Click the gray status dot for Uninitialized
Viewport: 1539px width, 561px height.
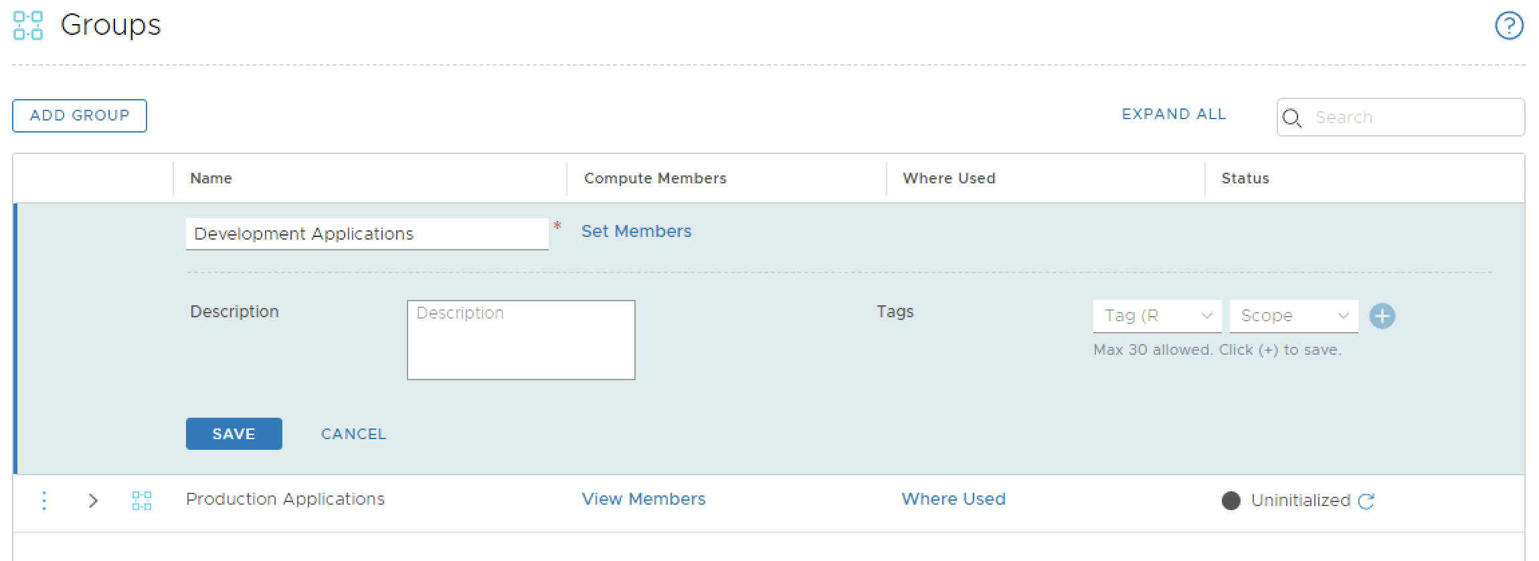coord(1231,501)
